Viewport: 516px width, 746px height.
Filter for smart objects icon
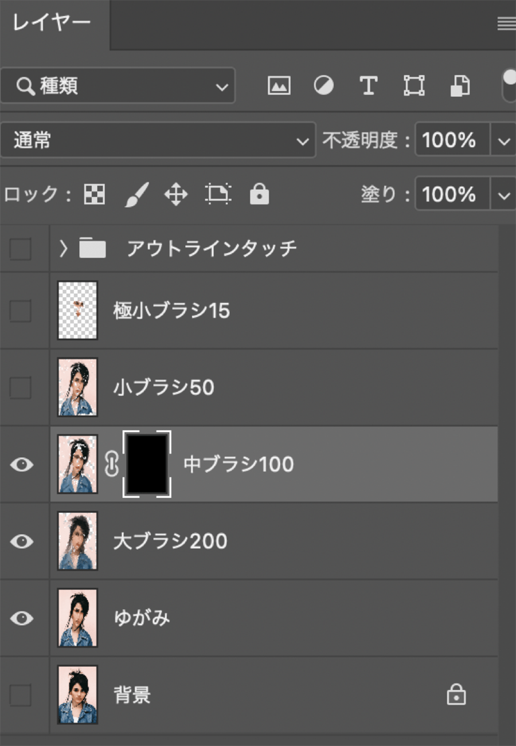[x=459, y=86]
